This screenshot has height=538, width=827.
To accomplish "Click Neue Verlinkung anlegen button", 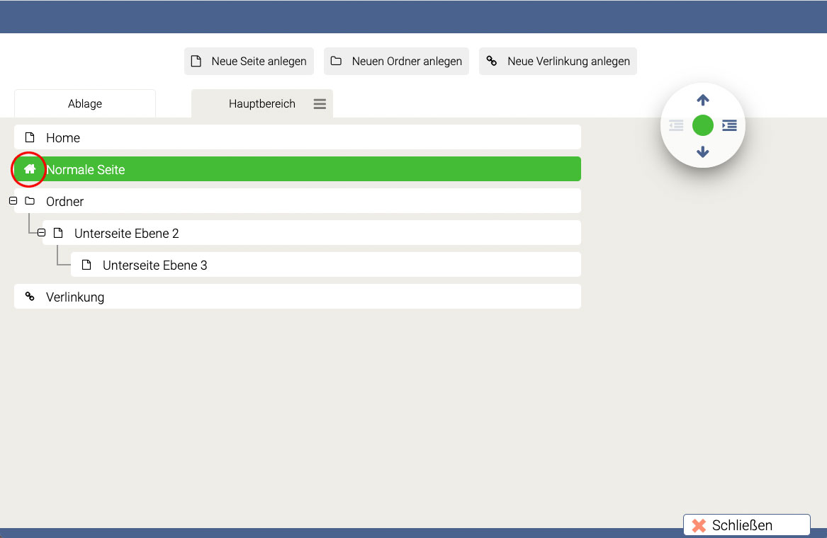I will 558,61.
